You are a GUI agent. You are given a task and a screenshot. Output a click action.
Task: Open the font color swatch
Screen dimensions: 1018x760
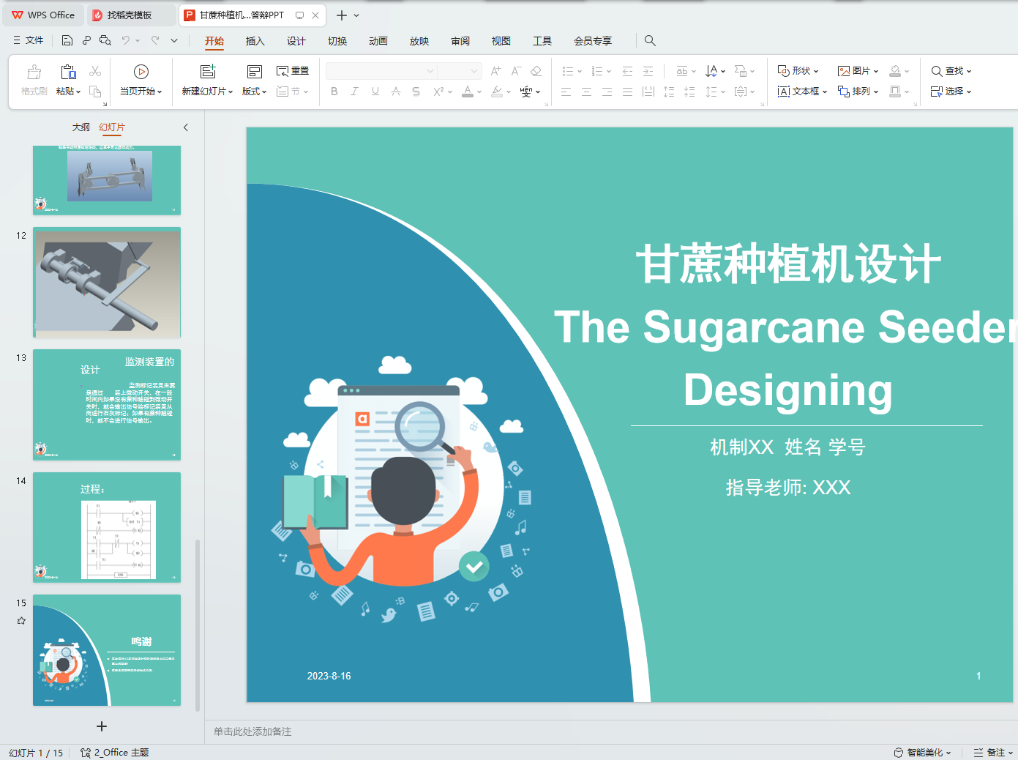[x=468, y=92]
